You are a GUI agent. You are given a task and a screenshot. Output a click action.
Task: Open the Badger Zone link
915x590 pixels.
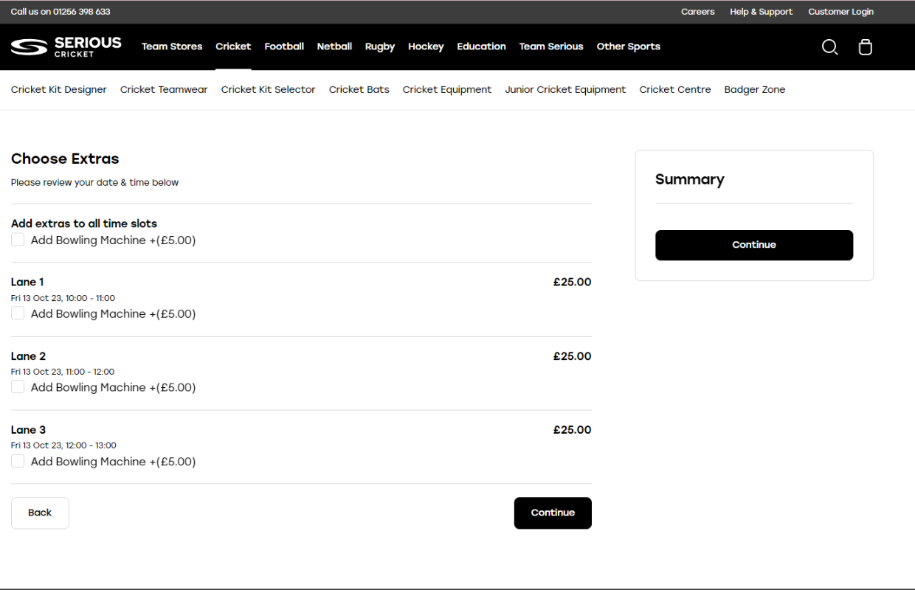coord(754,89)
